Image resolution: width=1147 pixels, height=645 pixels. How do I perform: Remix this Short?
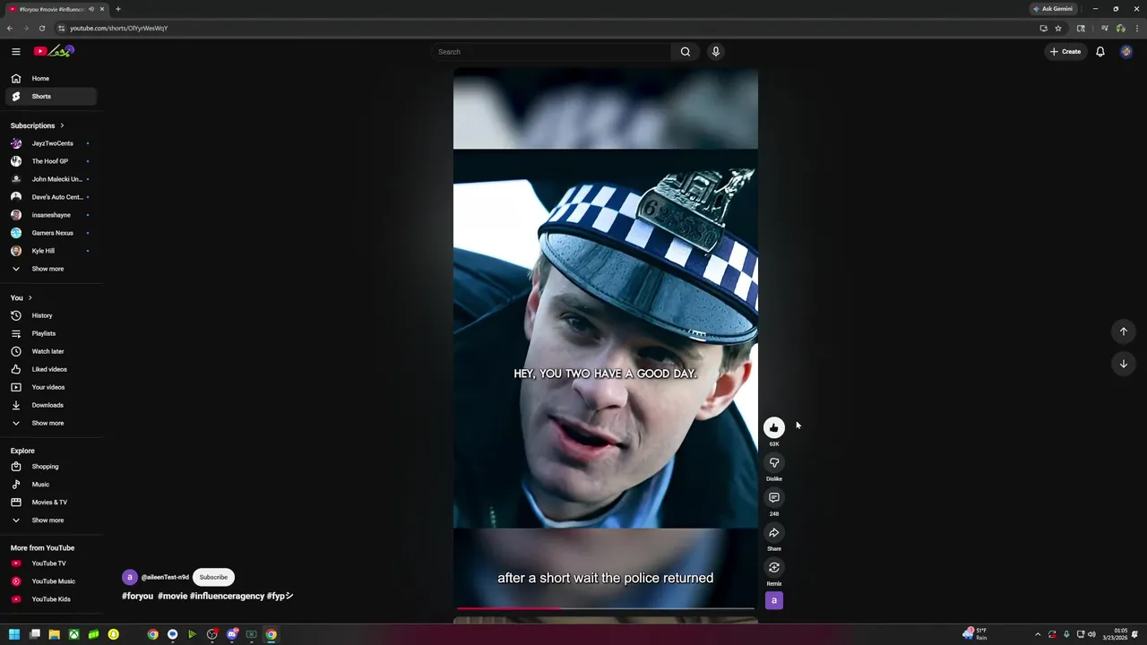tap(774, 568)
